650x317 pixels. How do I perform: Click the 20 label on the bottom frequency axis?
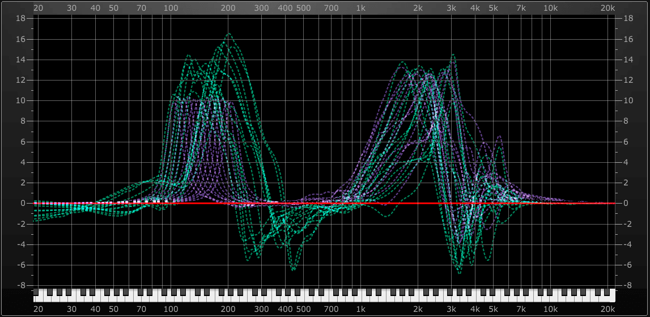pyautogui.click(x=39, y=309)
